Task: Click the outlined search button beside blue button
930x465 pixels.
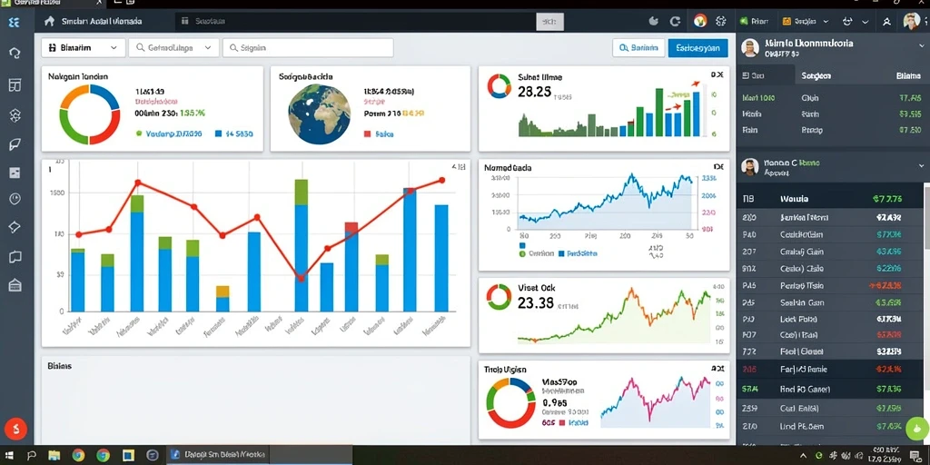Action: [x=638, y=48]
